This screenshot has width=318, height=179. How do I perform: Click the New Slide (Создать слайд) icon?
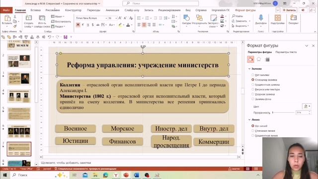[x=29, y=18]
